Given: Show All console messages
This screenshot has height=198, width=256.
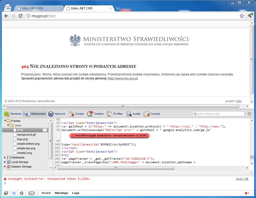Looking at the screenshot, I should (x=31, y=193).
